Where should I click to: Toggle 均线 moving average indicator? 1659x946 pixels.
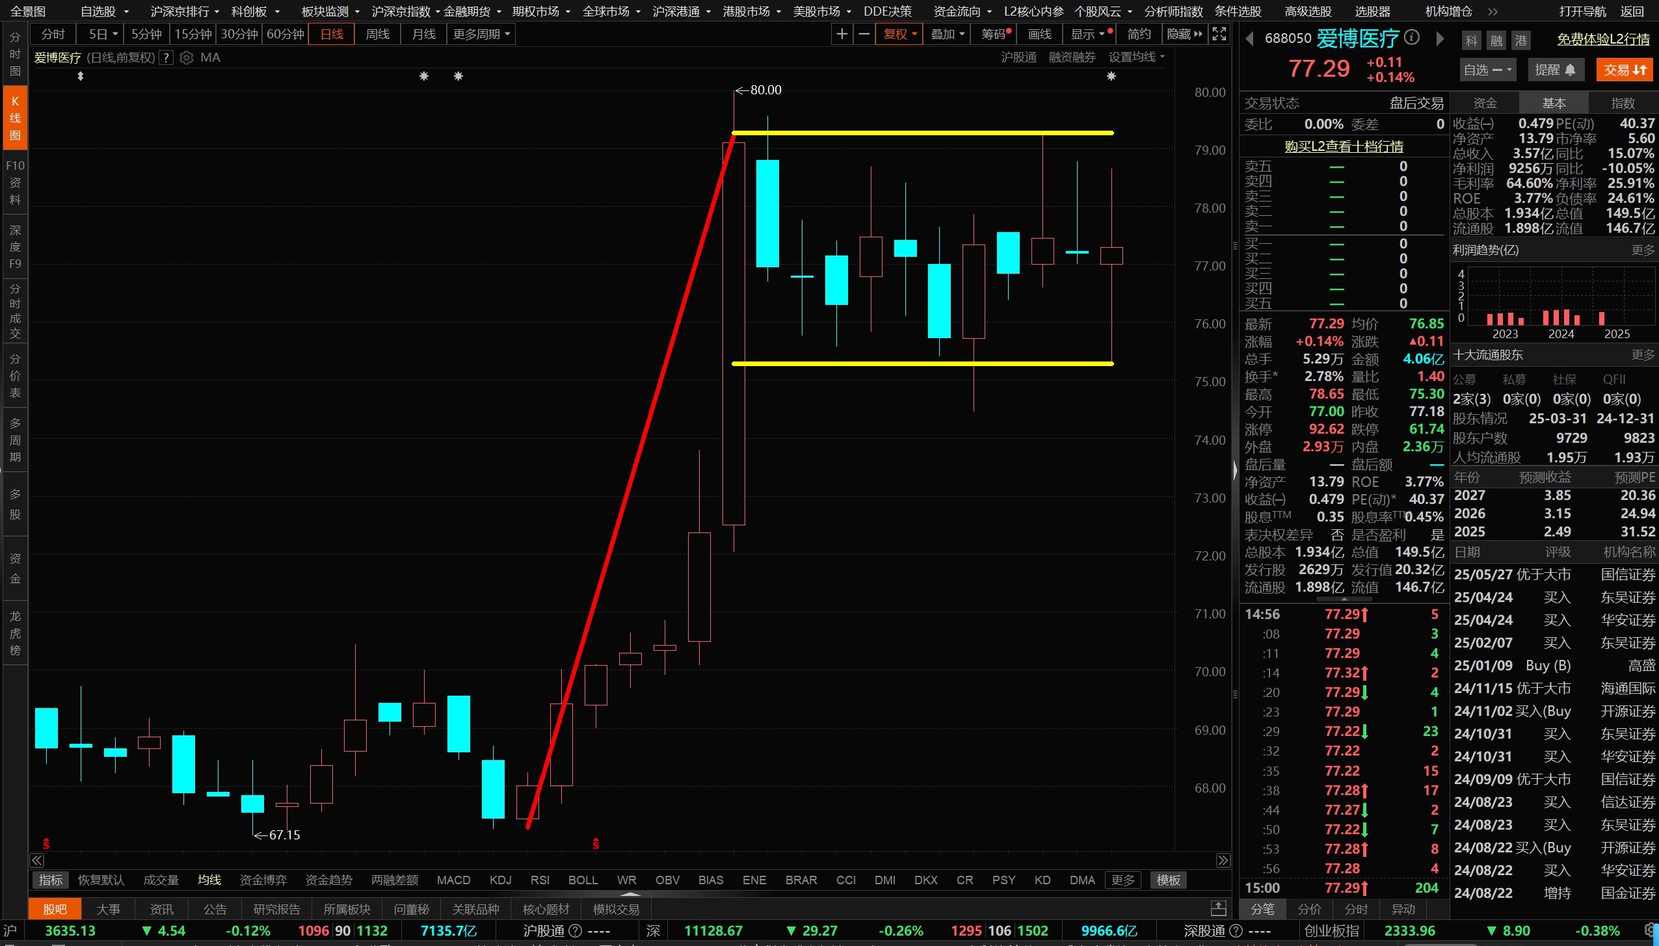point(209,880)
